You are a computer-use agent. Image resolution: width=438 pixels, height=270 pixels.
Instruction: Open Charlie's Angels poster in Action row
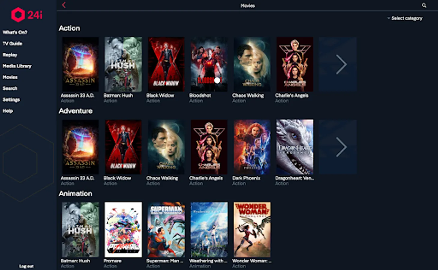pyautogui.click(x=295, y=64)
